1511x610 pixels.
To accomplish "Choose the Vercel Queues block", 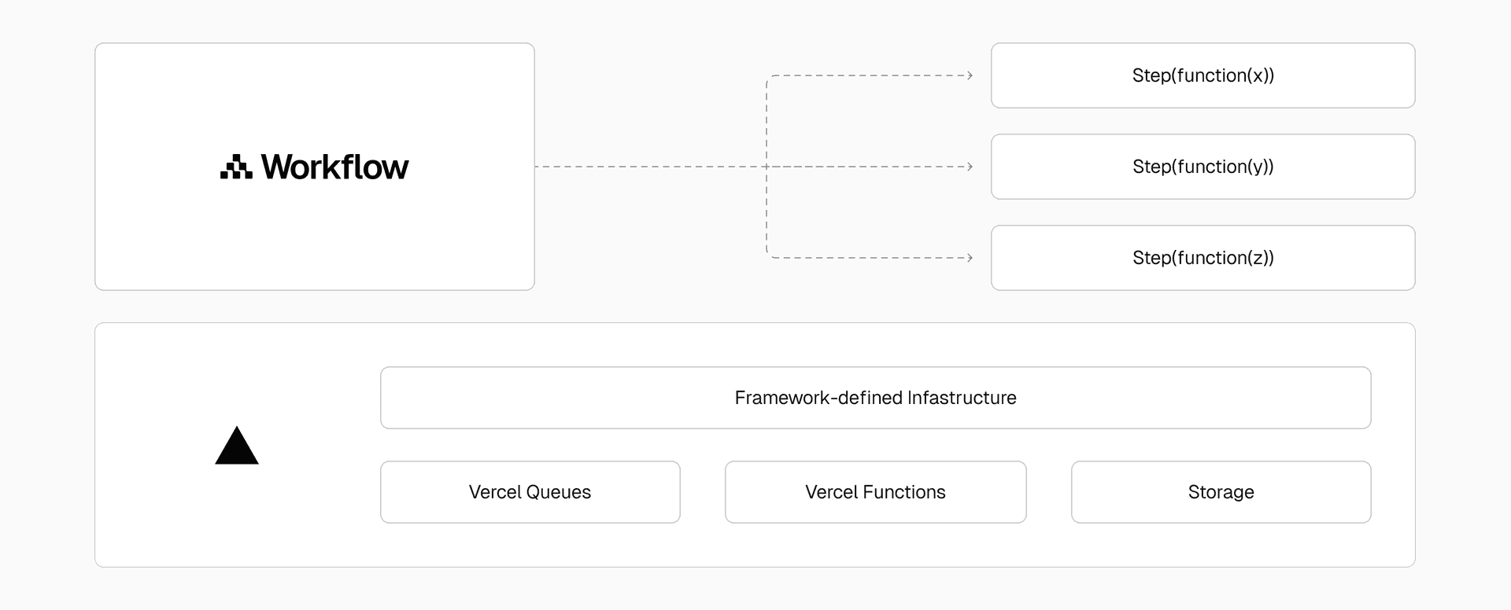I will coord(530,492).
